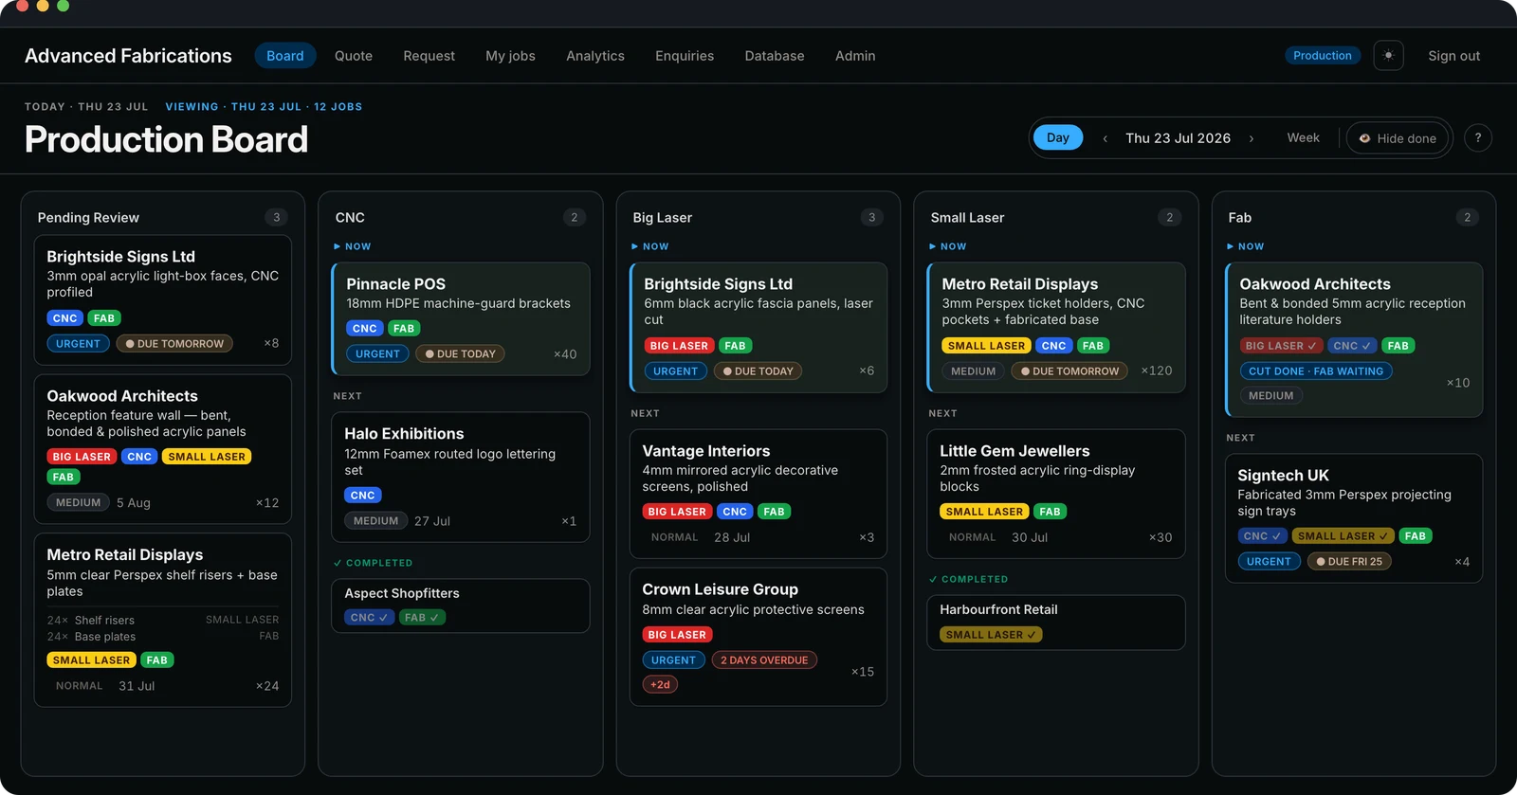Click Sign out
This screenshot has width=1517, height=795.
pos(1453,56)
